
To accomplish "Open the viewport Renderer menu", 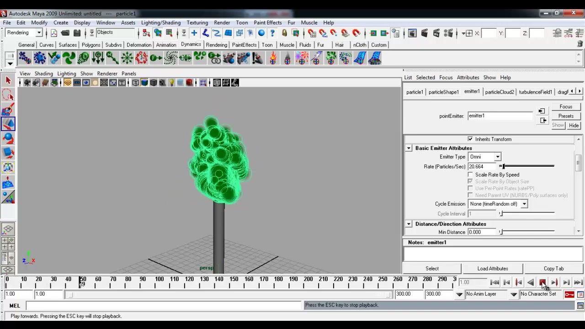I will (107, 74).
